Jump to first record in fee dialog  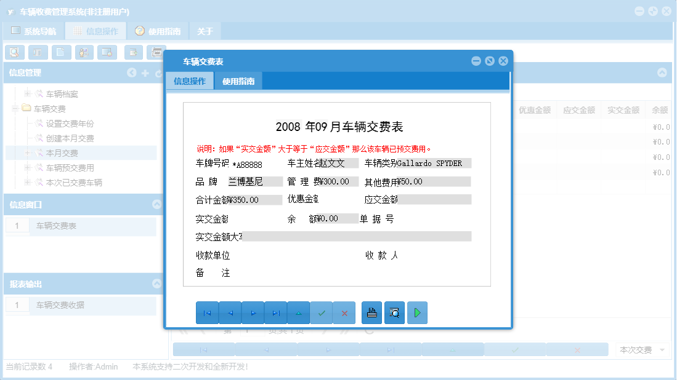[x=207, y=312]
